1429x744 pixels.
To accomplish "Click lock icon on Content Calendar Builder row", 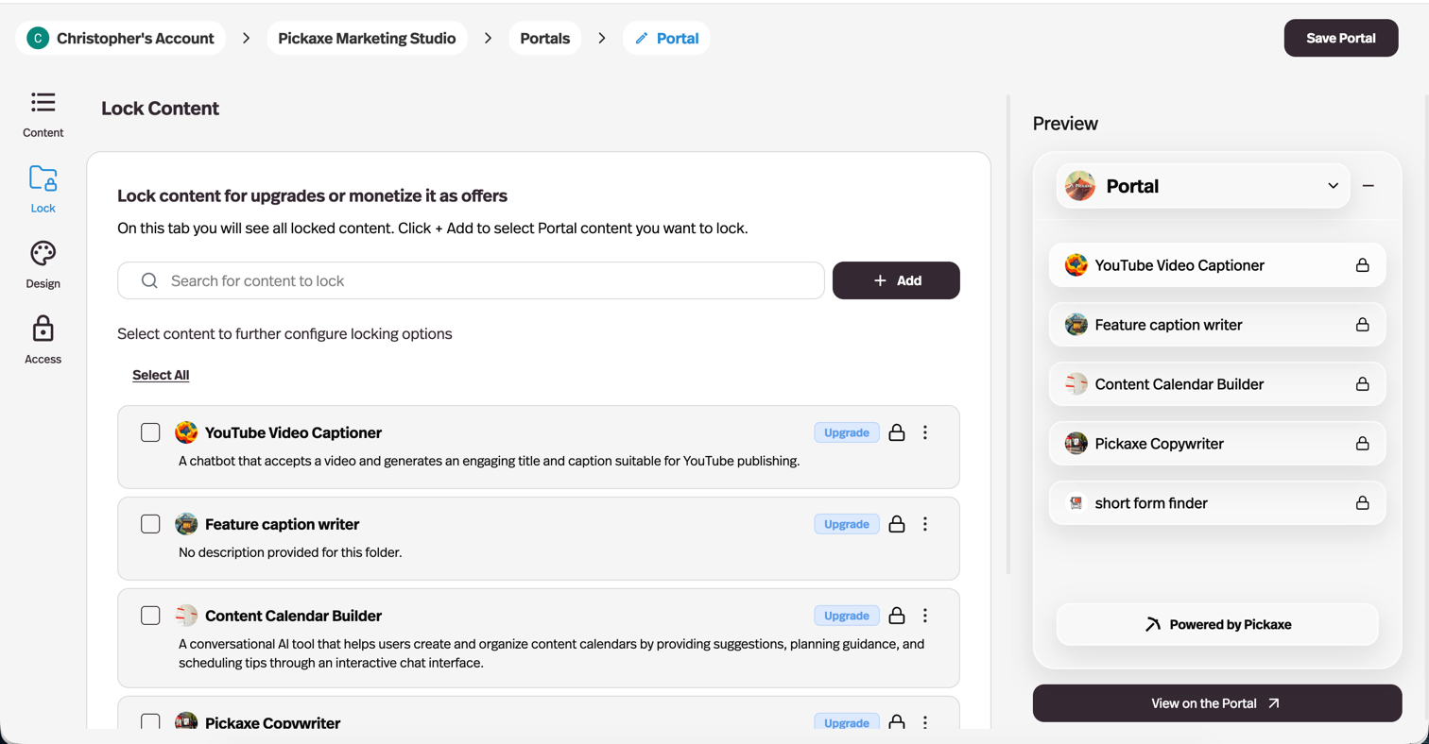I will pos(897,616).
